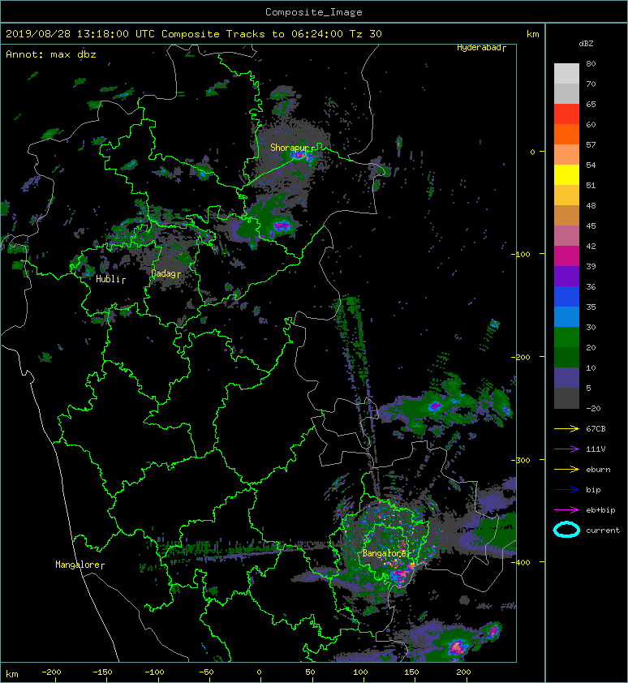
Task: Click the Composite_Image title text
Action: click(314, 12)
